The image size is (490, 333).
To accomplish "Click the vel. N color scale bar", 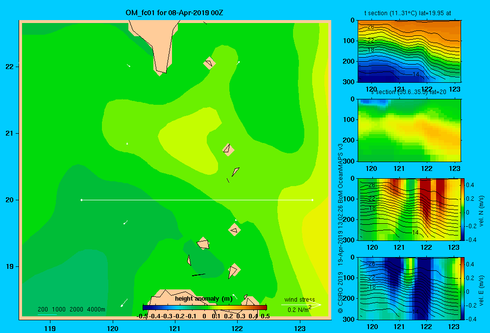I will click(x=463, y=209).
